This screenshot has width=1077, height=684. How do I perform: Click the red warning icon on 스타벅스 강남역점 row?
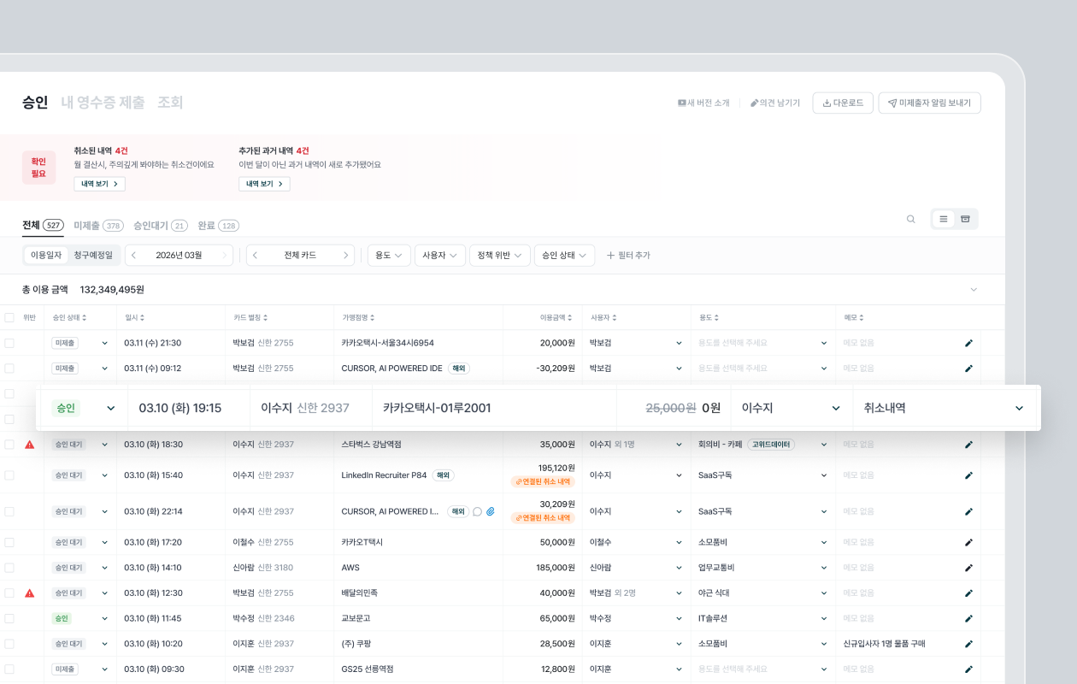tap(30, 445)
